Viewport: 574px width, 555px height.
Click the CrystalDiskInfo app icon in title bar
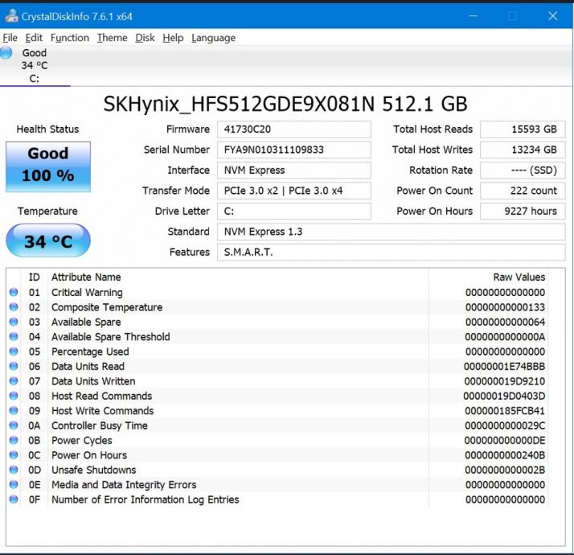pyautogui.click(x=10, y=16)
